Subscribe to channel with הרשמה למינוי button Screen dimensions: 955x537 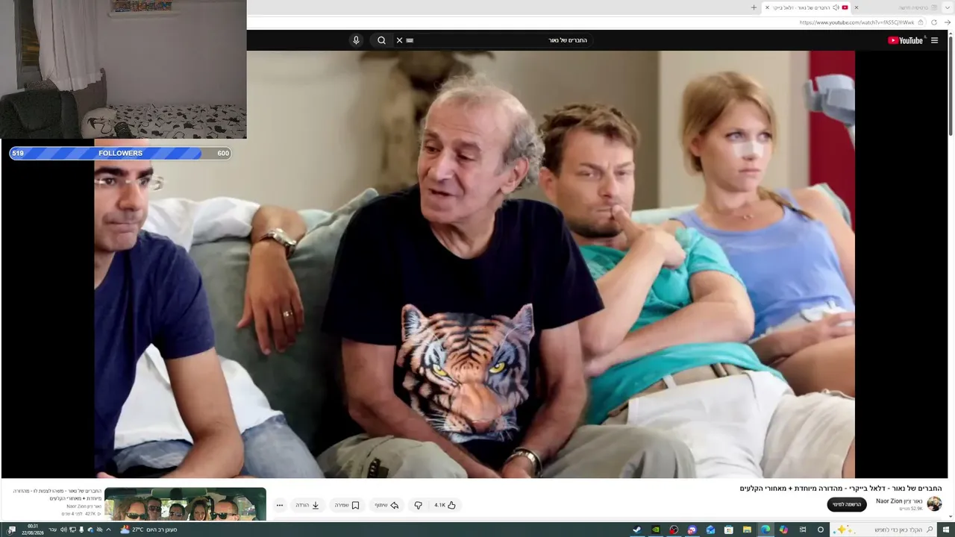pos(847,505)
